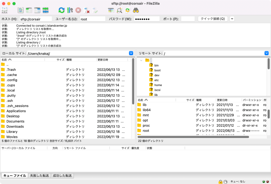Click the lock encryption status icon
The height and width of the screenshot is (184, 271).
tap(221, 182)
